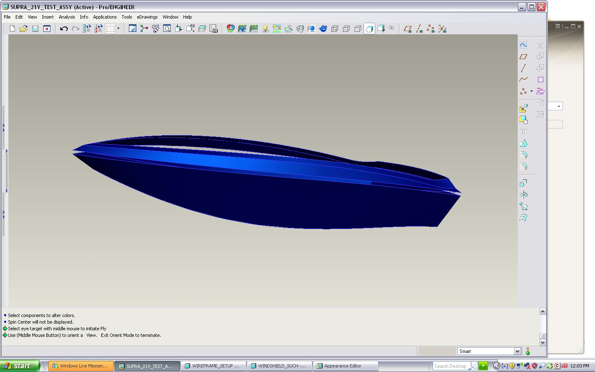Start the view manager
Viewport: 595px width, 372px height.
click(x=214, y=29)
